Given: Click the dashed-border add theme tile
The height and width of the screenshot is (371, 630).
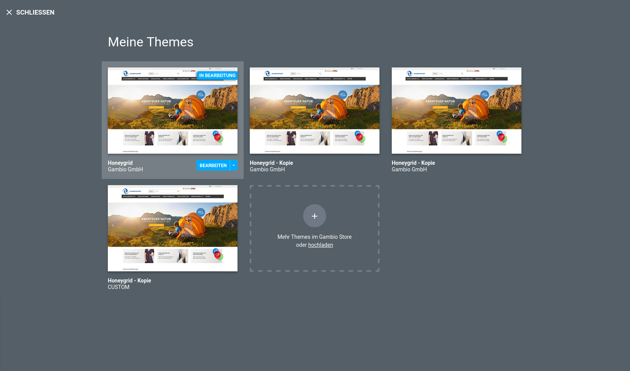Looking at the screenshot, I should [x=315, y=261].
